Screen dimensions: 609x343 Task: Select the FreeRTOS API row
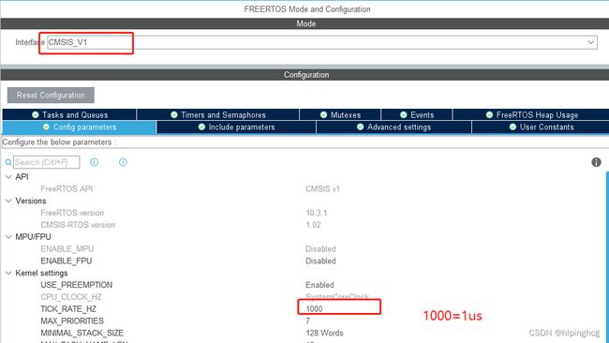(x=67, y=188)
